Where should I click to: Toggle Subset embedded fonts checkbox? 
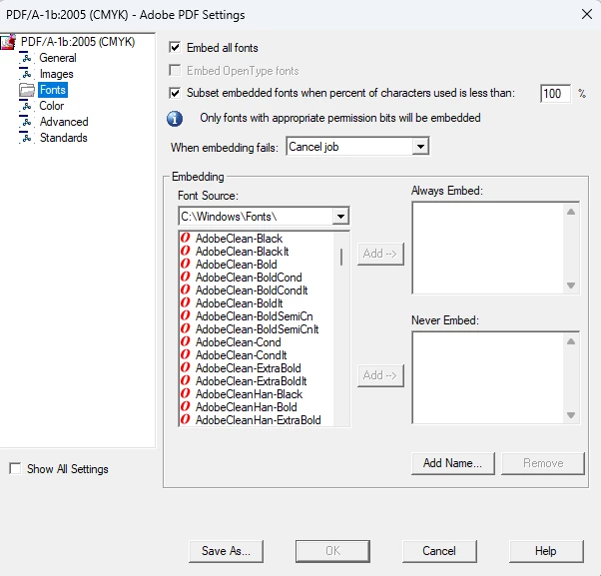click(x=175, y=93)
